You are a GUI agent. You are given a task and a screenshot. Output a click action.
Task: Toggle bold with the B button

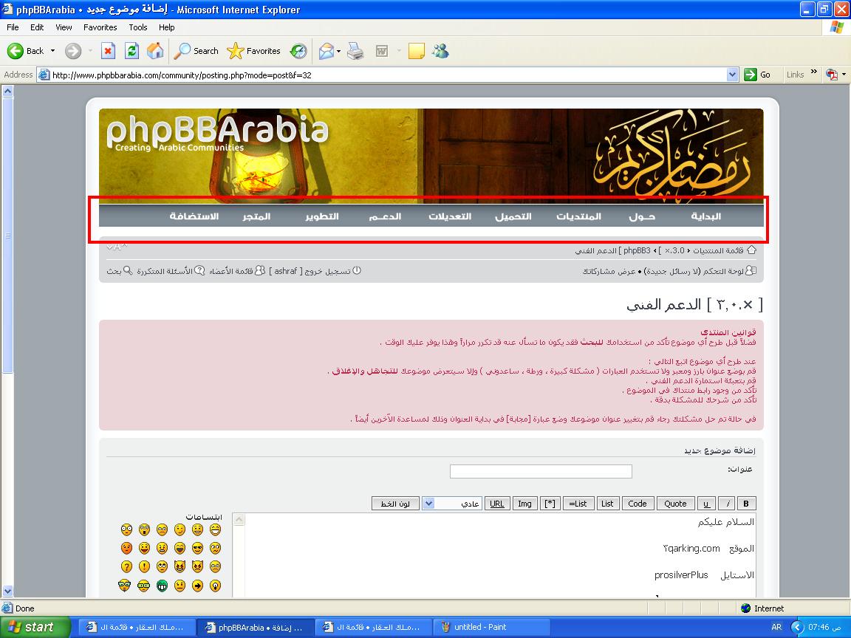[x=746, y=504]
